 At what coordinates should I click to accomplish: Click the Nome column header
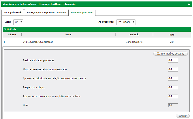click(68, 34)
